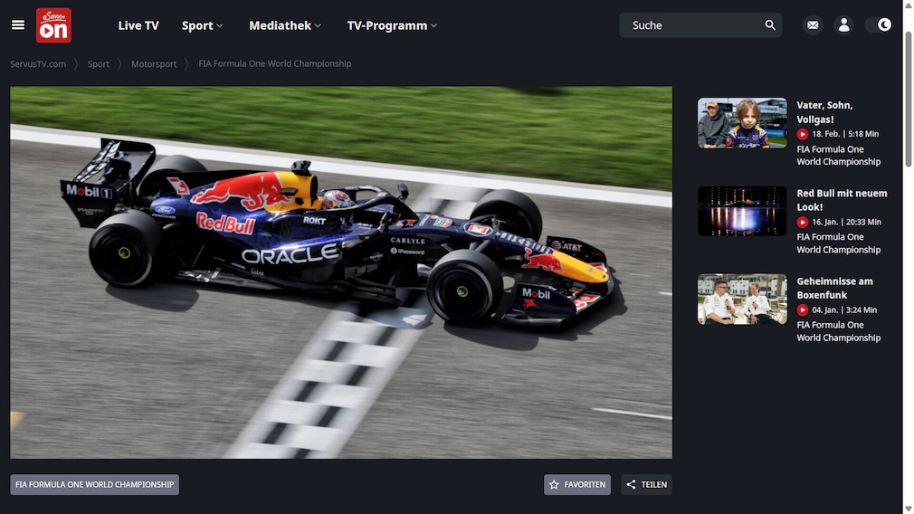
Task: Expand the Mediathek dropdown
Action: [x=285, y=25]
